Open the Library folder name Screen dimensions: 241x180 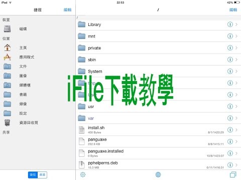point(94,24)
